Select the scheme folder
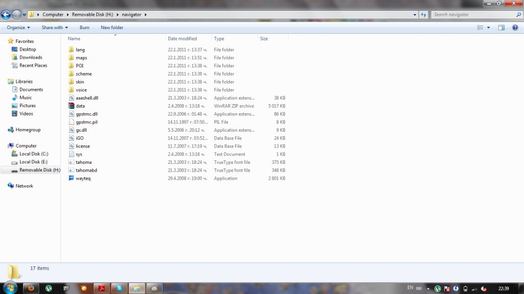This screenshot has height=294, width=524. (83, 73)
